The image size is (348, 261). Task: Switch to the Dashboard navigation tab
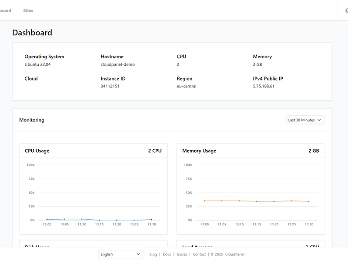(5, 10)
